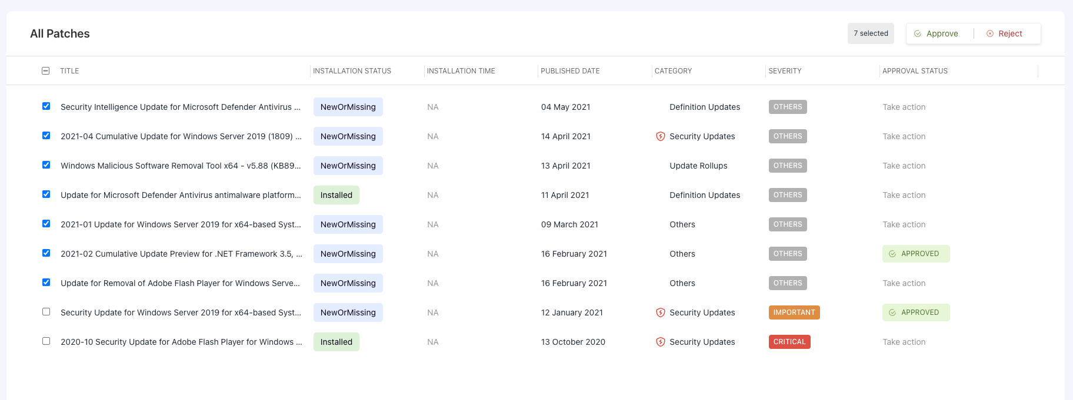Click Installed status of Microsoft Defender antimalware update

coord(336,195)
